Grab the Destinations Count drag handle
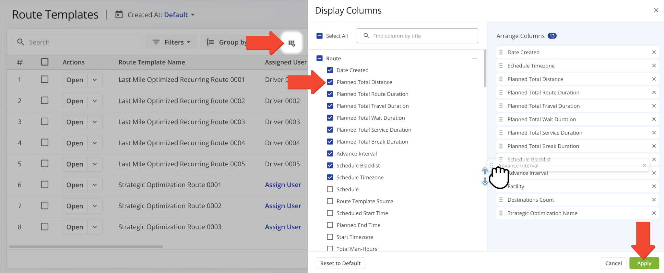Image resolution: width=664 pixels, height=273 pixels. pos(501,200)
